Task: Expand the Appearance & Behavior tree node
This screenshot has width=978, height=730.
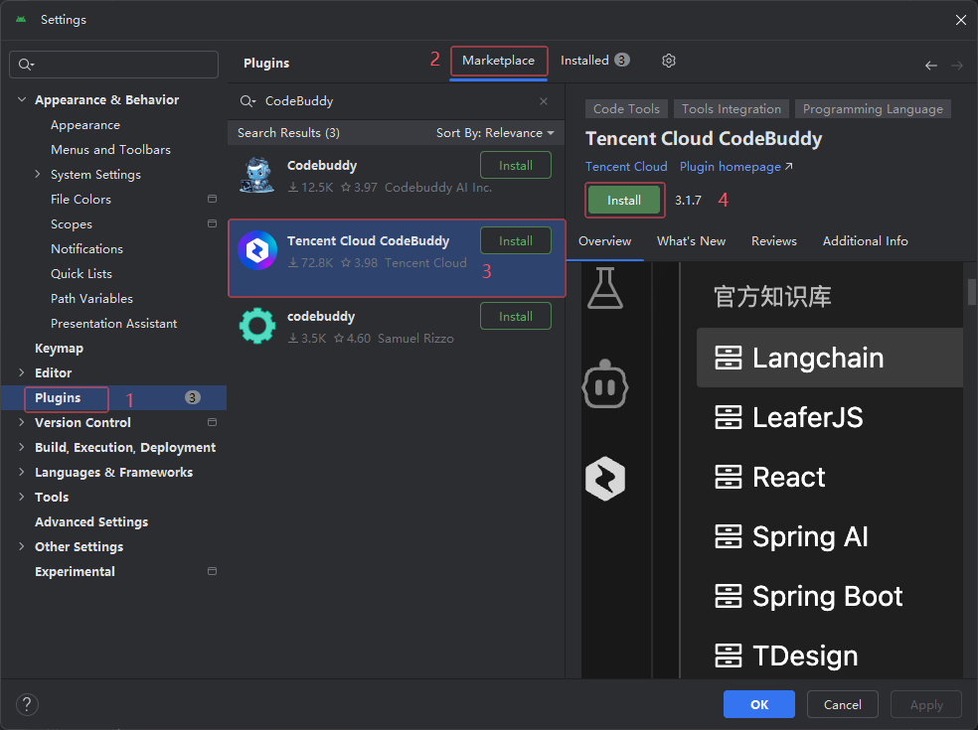Action: pos(22,99)
